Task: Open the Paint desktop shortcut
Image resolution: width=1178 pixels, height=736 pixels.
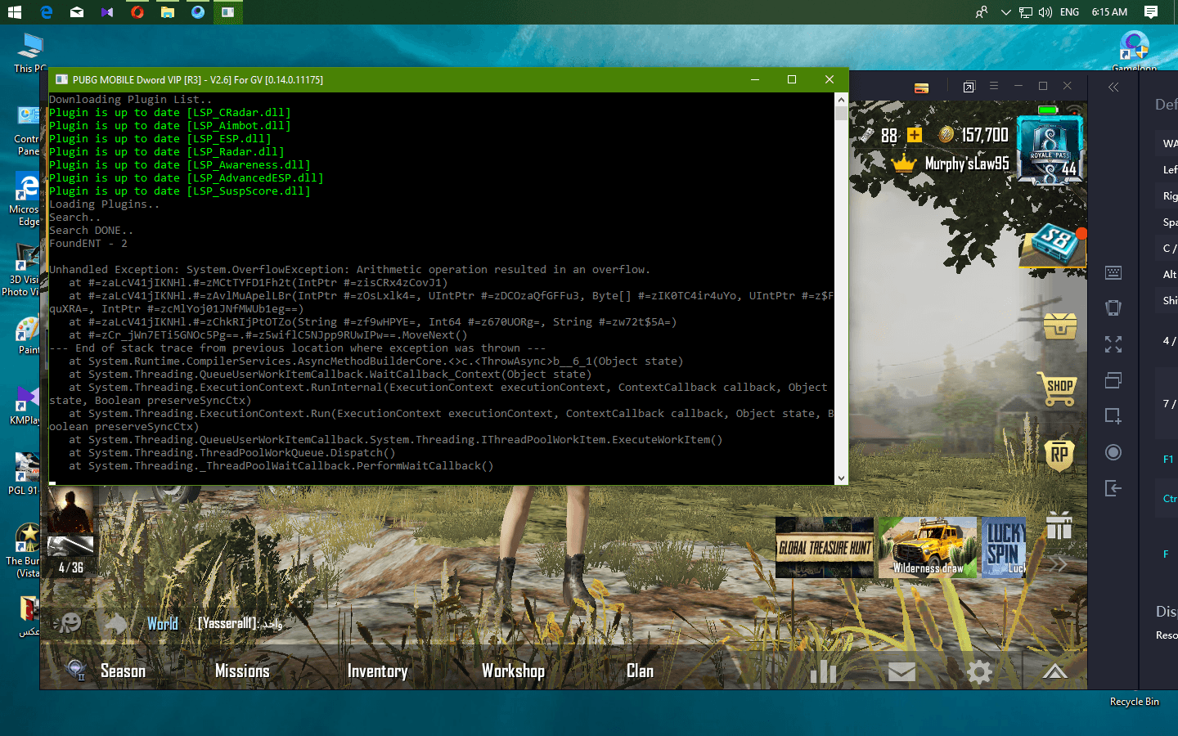Action: click(28, 336)
